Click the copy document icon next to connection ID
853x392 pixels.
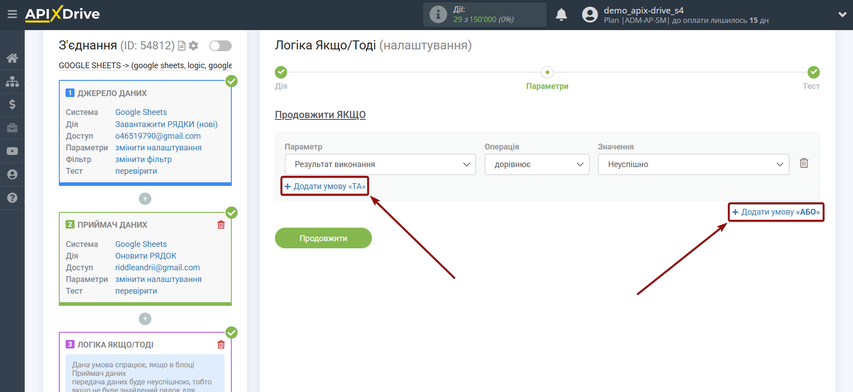click(x=181, y=46)
